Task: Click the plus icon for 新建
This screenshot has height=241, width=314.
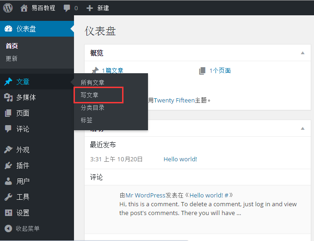Action: 90,8
